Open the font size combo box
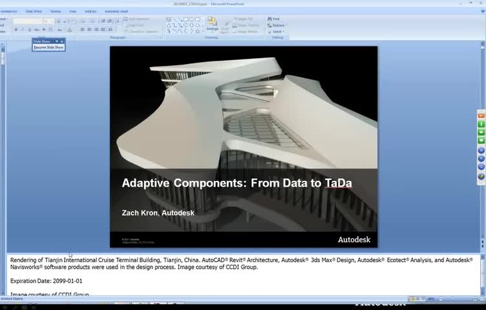The width and height of the screenshot is (486, 310). [48, 21]
